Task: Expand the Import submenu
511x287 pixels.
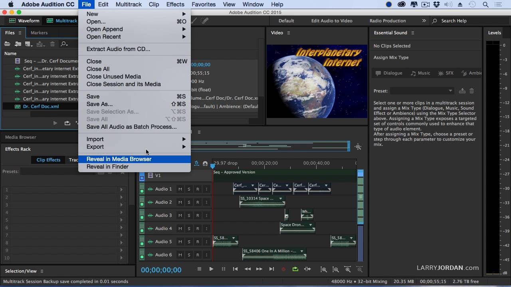Action: 135,139
